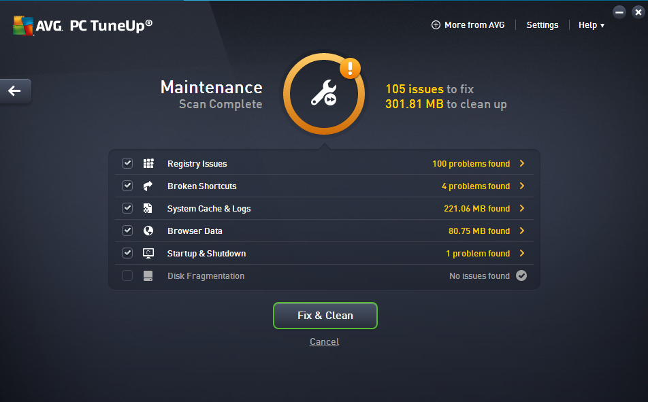Screen dimensions: 648x402
Task: Click the Registry Issues label
Action: (197, 164)
